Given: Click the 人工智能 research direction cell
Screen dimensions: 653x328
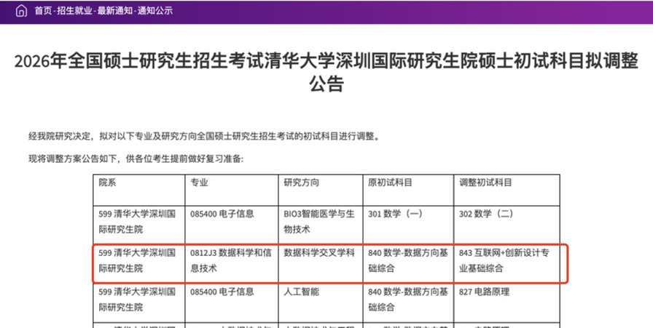Looking at the screenshot, I should pyautogui.click(x=320, y=303).
